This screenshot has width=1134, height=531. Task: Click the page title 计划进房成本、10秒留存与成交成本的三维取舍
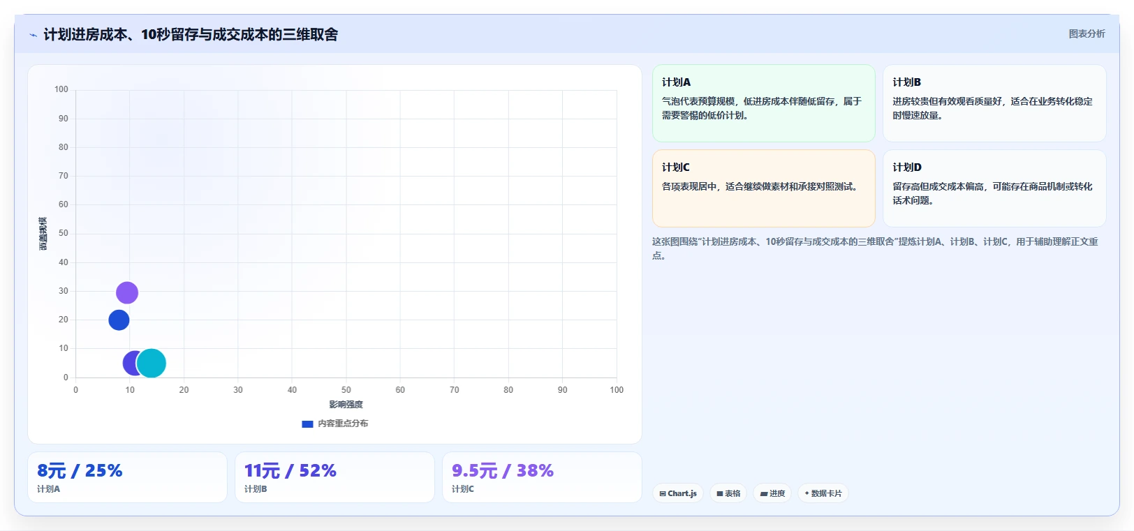point(191,35)
